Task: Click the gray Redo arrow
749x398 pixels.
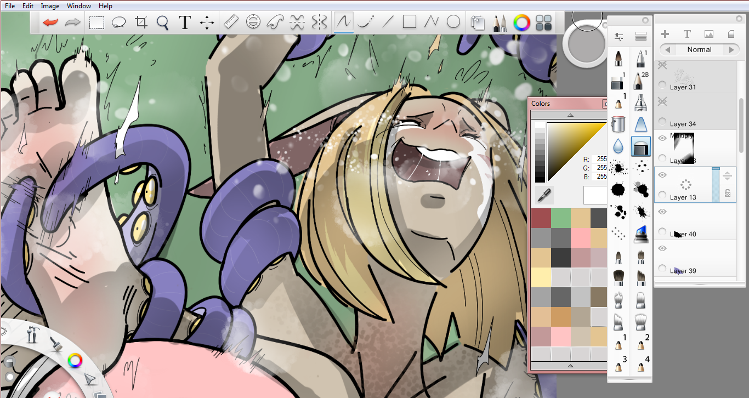Action: pyautogui.click(x=73, y=22)
